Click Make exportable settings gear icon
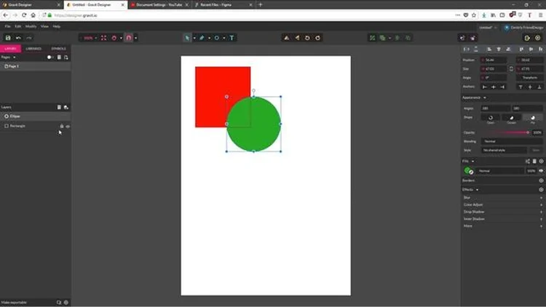The height and width of the screenshot is (307, 546). (66, 303)
